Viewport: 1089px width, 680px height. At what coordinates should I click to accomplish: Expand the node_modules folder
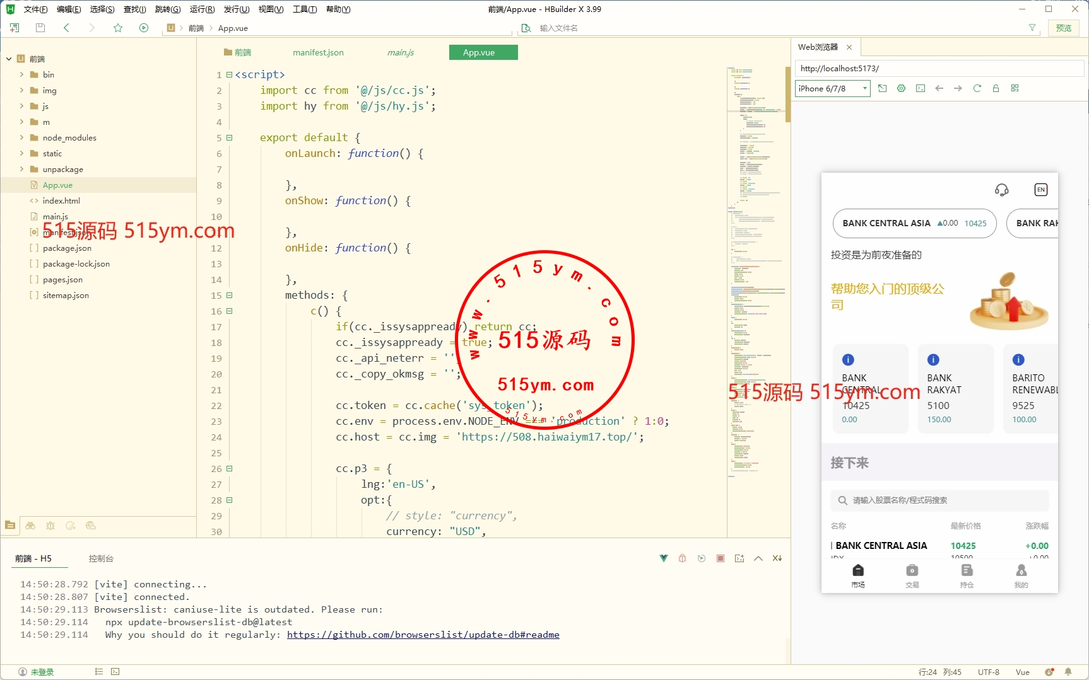(21, 137)
